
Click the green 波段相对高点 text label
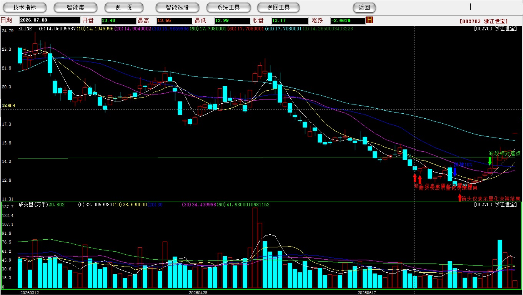pyautogui.click(x=505, y=153)
